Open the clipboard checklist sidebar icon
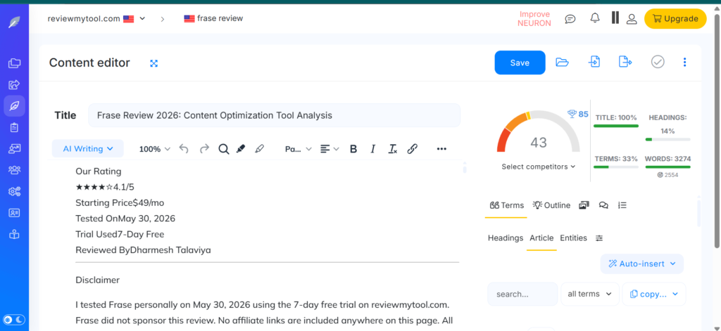 point(14,127)
